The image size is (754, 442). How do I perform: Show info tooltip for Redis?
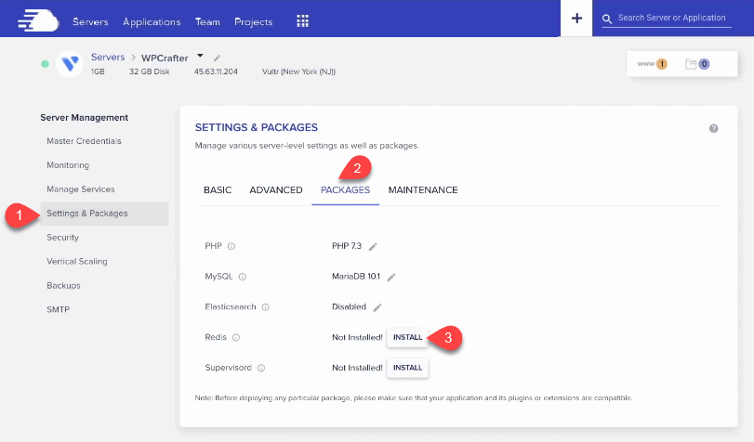click(x=236, y=337)
